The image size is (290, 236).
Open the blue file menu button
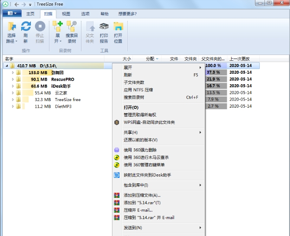click(12, 13)
